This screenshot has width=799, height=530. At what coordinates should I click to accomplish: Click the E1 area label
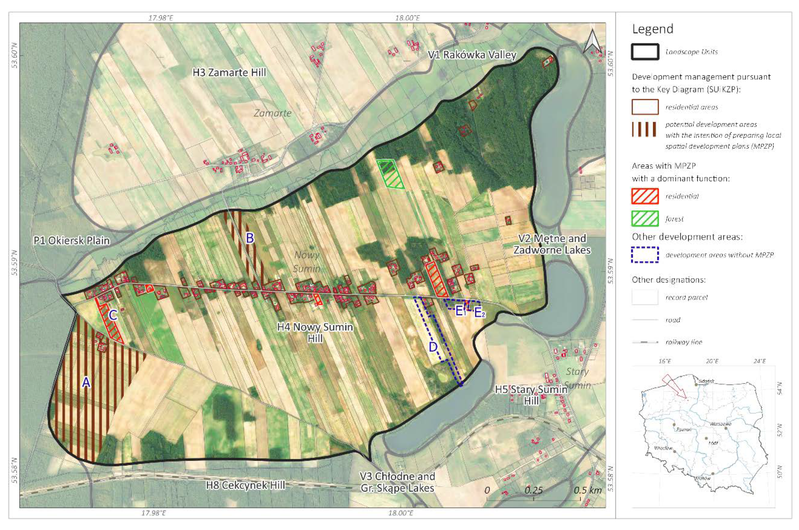tap(461, 311)
